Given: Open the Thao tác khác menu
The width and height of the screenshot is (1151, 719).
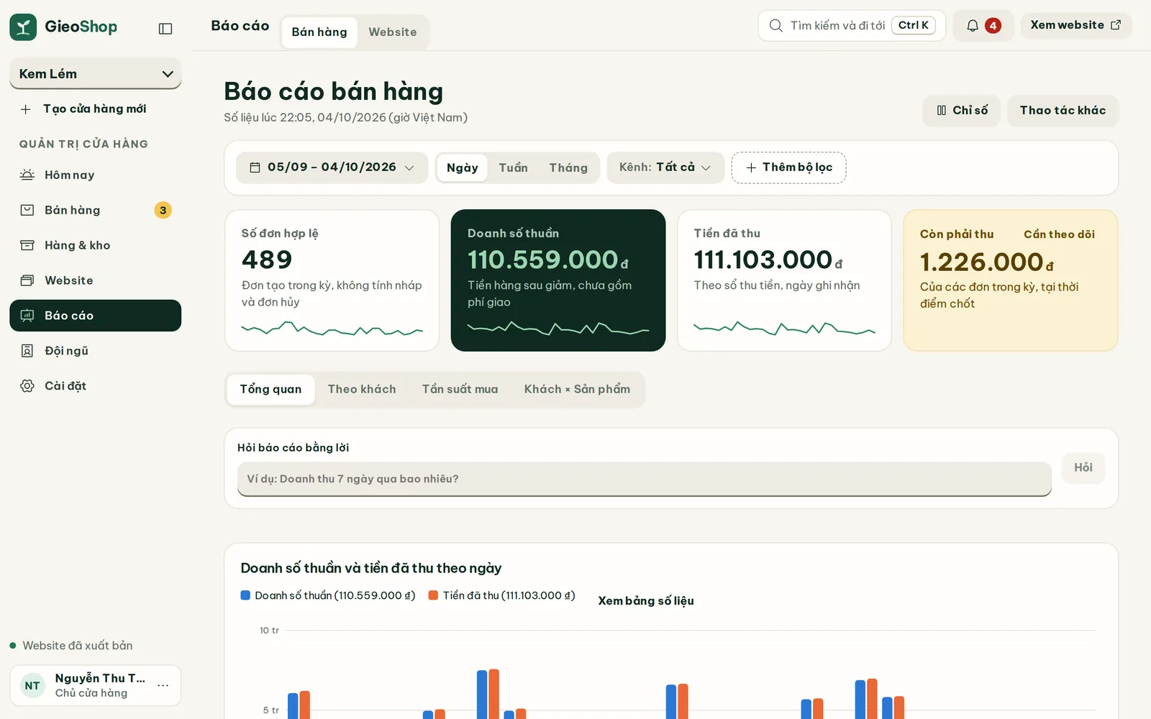Looking at the screenshot, I should 1063,111.
